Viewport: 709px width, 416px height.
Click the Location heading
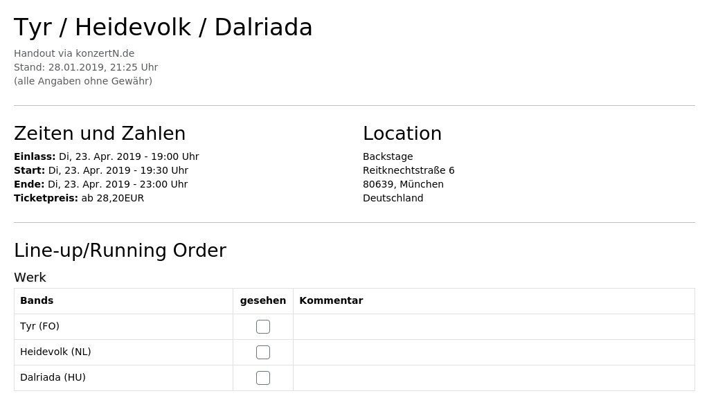[402, 134]
